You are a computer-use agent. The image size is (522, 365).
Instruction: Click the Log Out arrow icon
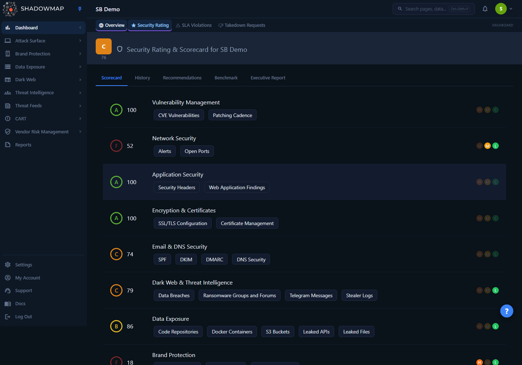coord(8,317)
